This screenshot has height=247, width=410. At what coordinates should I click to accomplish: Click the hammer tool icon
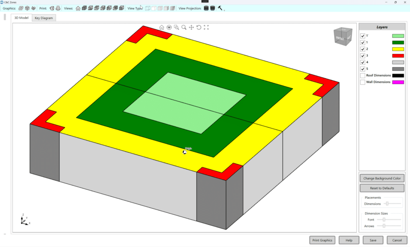click(x=220, y=8)
